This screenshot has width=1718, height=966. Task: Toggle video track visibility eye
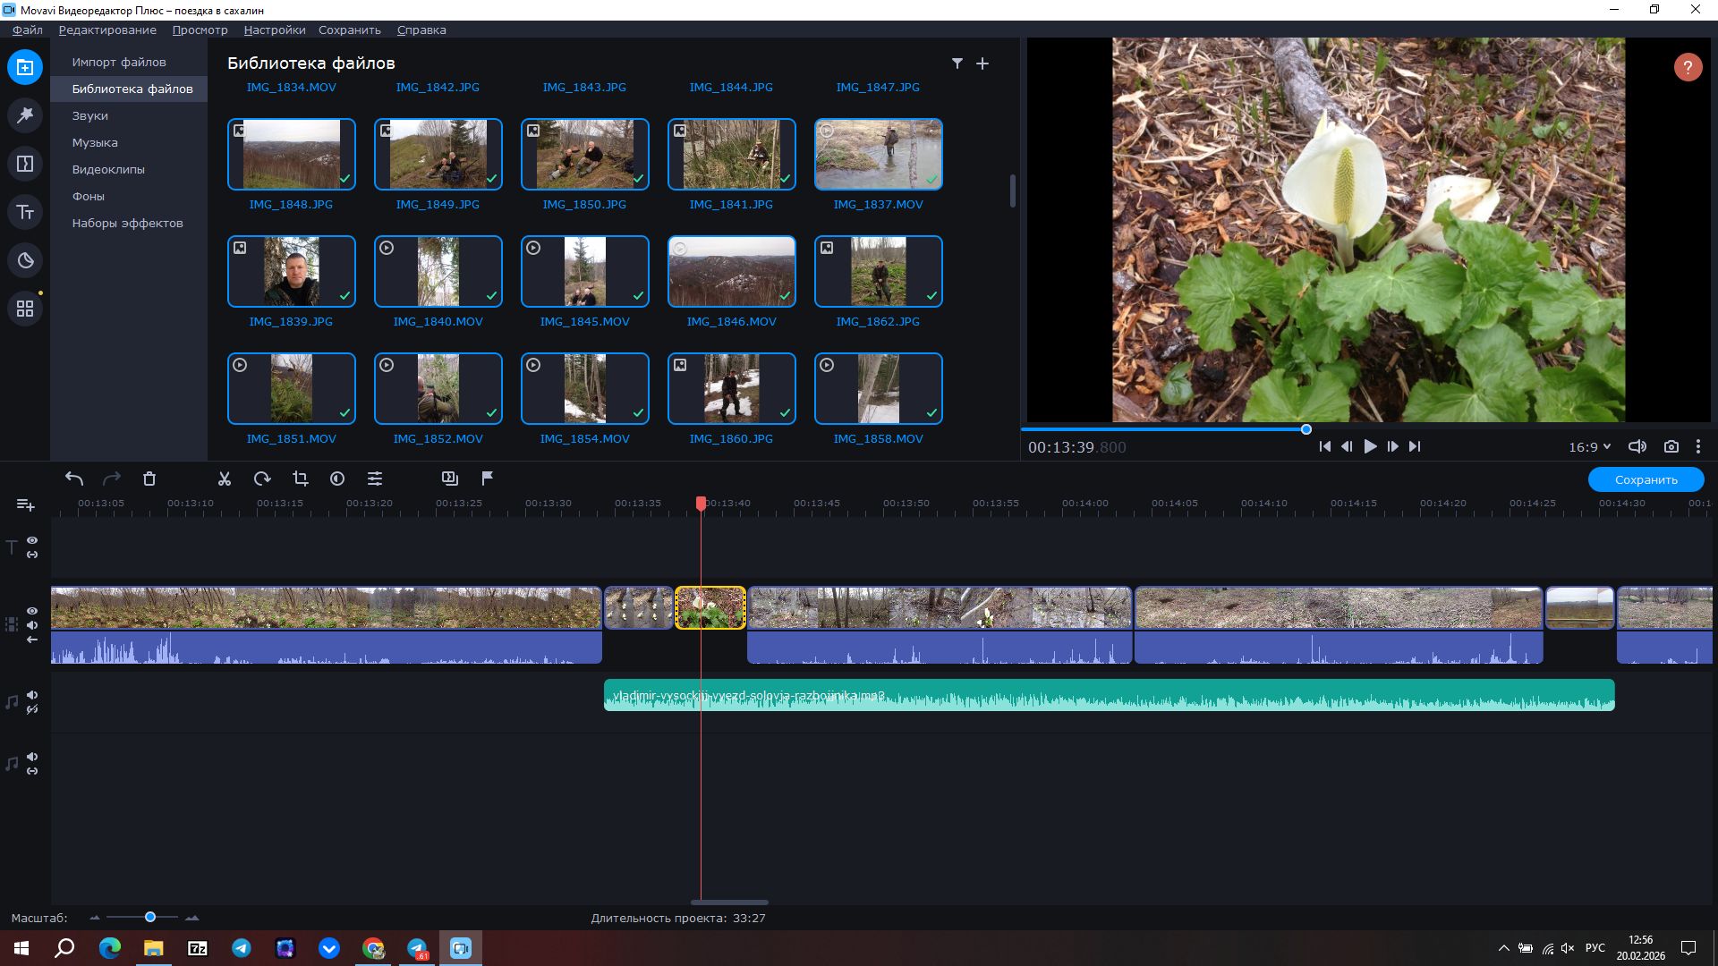pos(32,611)
